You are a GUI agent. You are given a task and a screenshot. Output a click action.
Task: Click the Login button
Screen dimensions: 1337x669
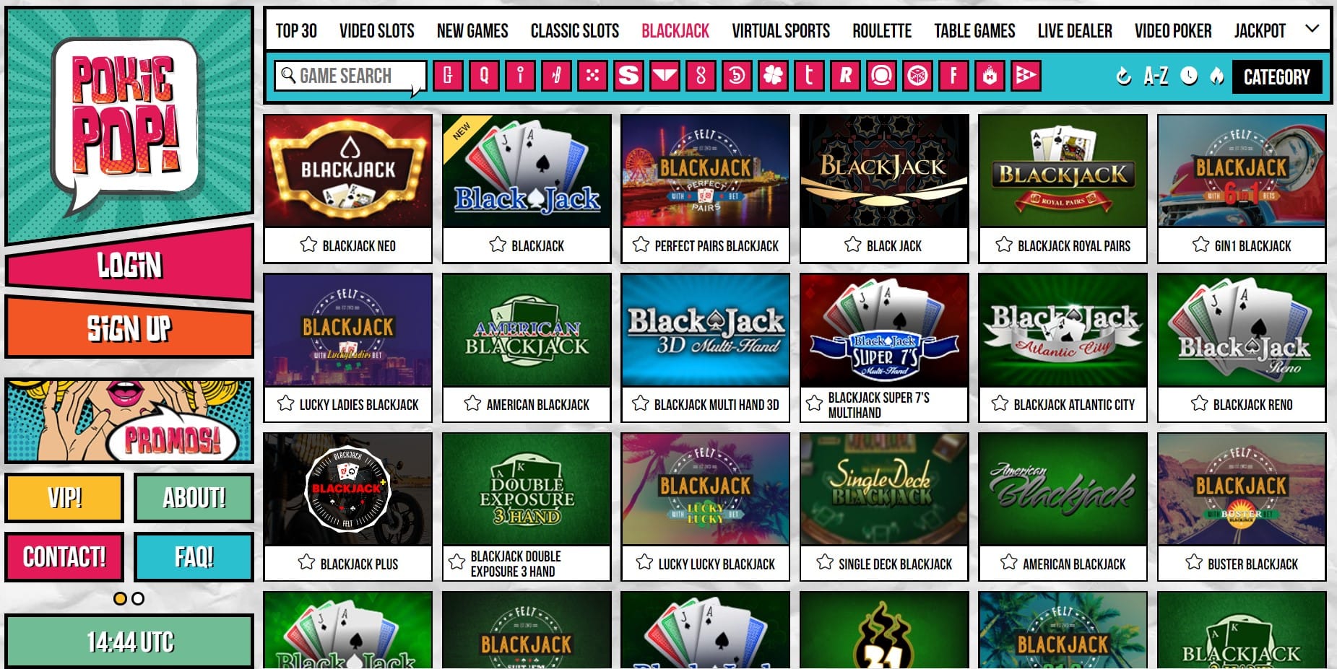click(129, 265)
